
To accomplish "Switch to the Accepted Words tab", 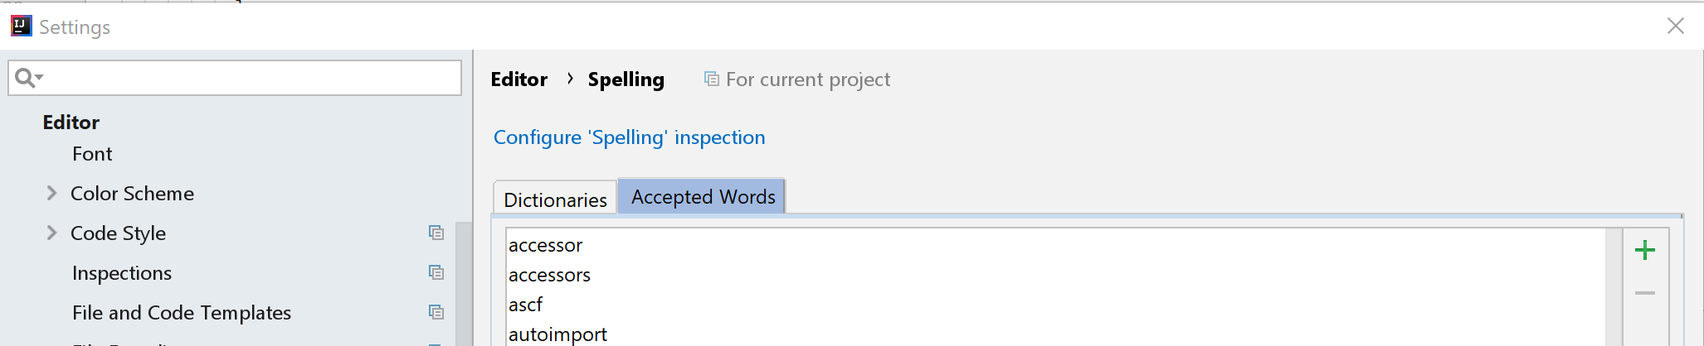I will (703, 197).
